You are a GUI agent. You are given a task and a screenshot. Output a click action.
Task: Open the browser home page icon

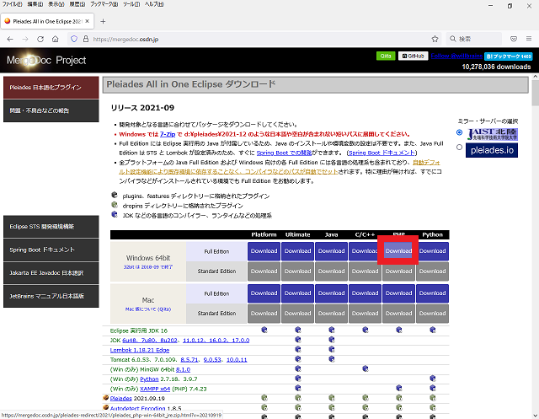[56, 40]
